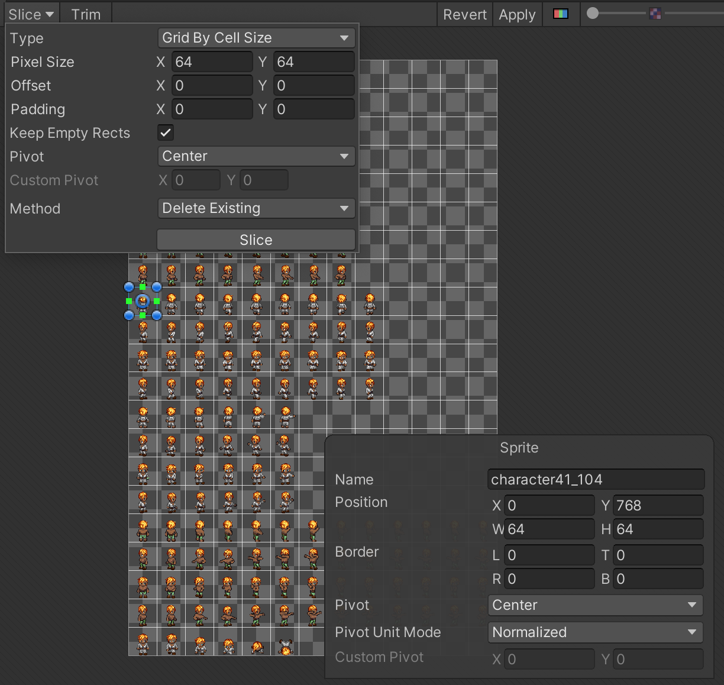This screenshot has height=685, width=724.
Task: Toggle the Keep Empty Rects checkbox
Action: (166, 133)
